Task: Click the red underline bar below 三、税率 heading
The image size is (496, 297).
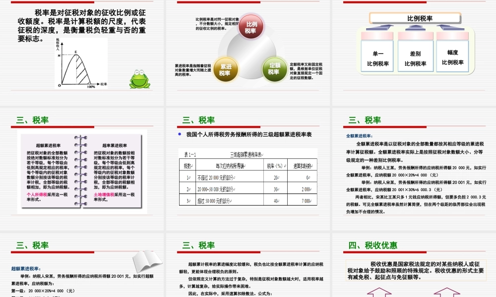Action: [219, 128]
